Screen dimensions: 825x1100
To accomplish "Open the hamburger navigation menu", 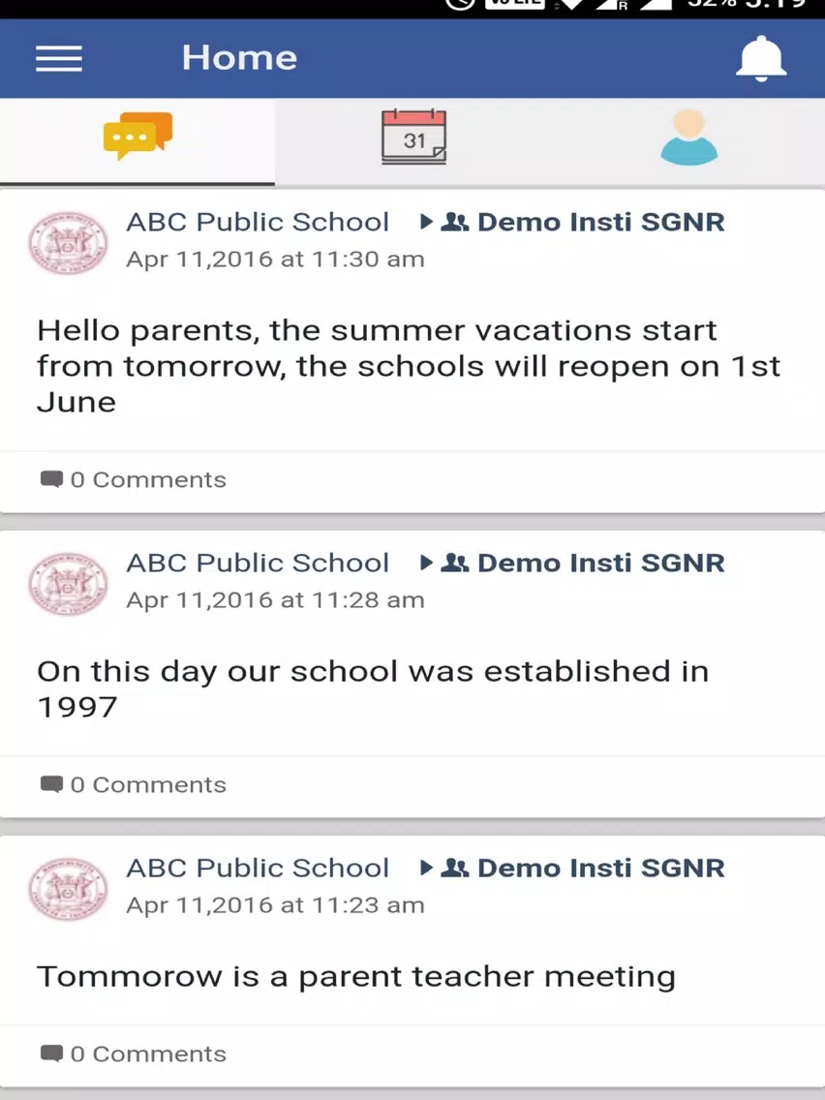I will tap(59, 58).
